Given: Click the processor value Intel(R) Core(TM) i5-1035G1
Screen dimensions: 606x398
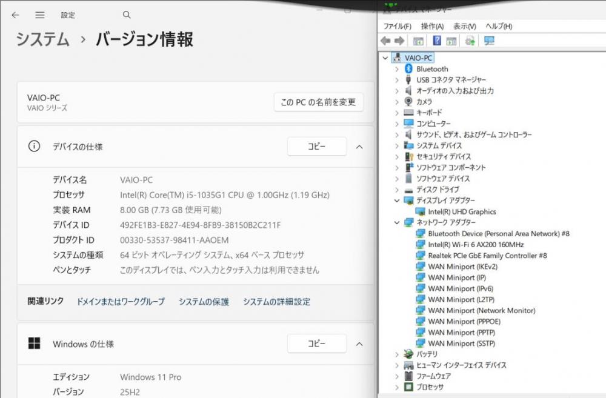Looking at the screenshot, I should [225, 195].
